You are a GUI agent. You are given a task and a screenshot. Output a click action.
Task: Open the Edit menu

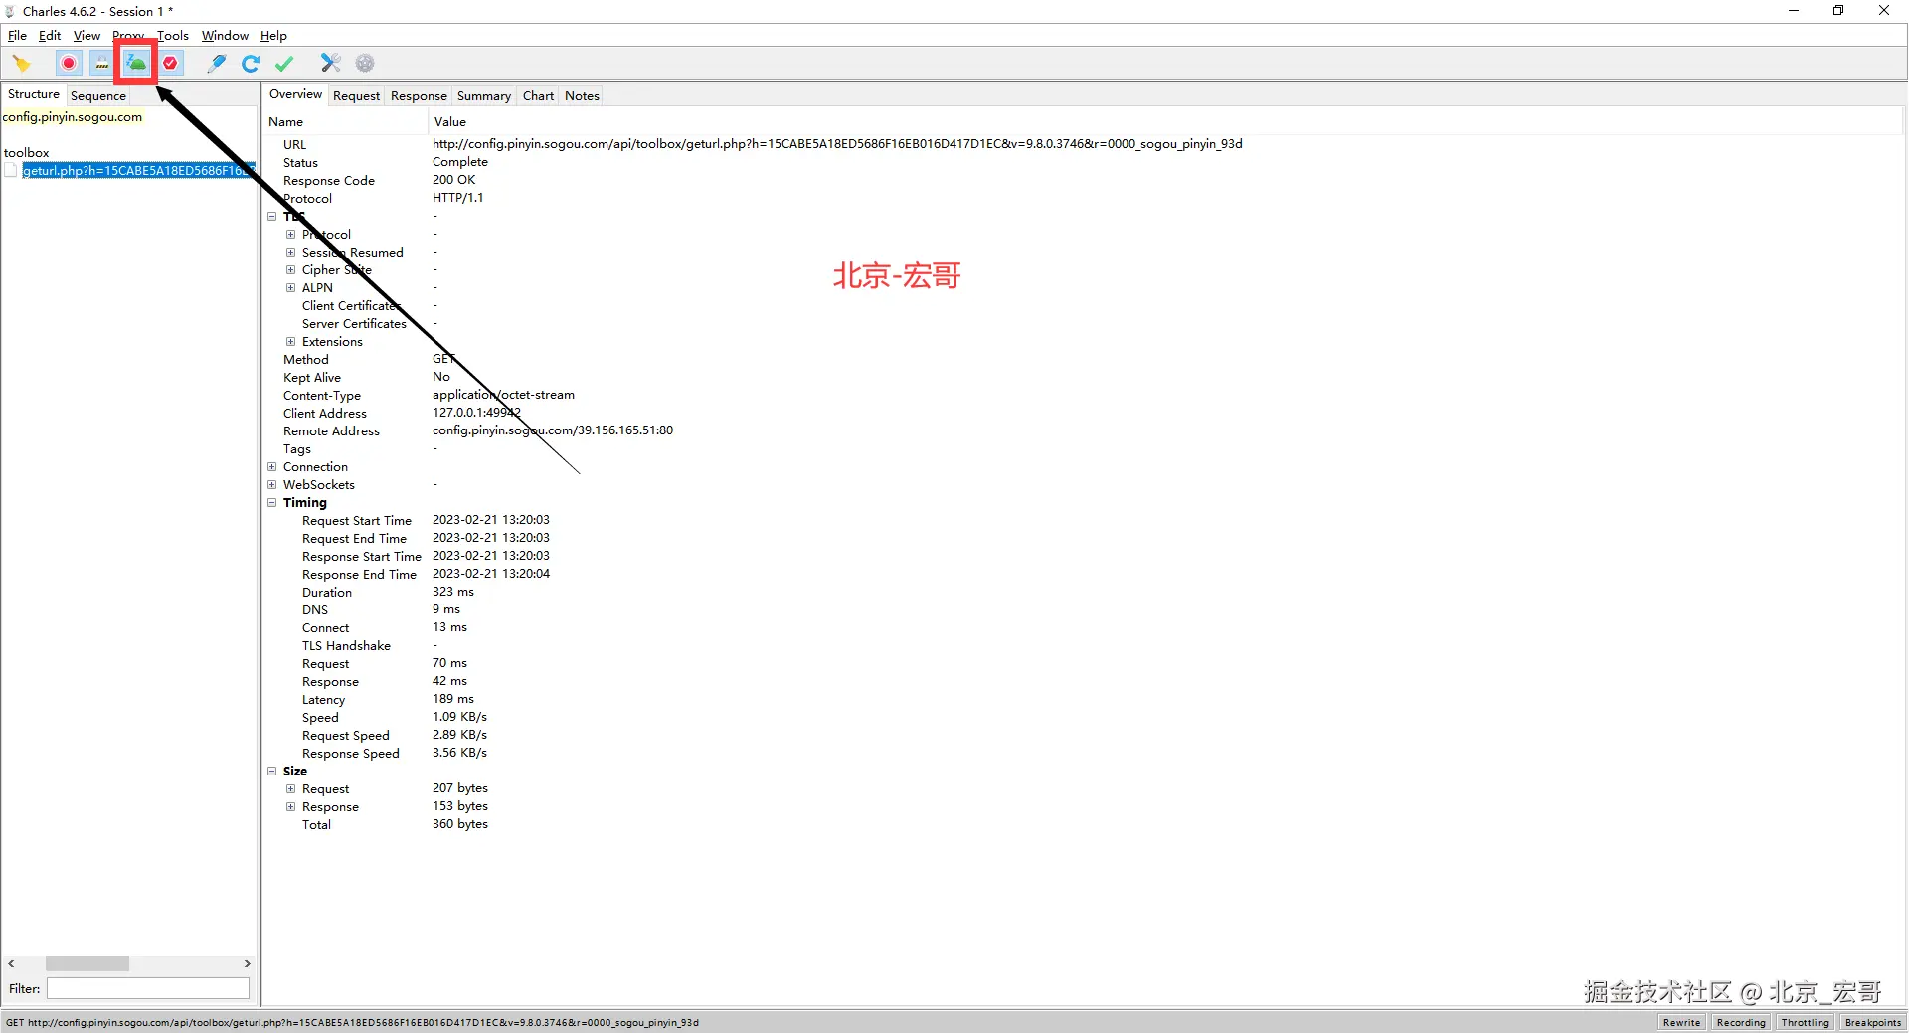pos(50,36)
